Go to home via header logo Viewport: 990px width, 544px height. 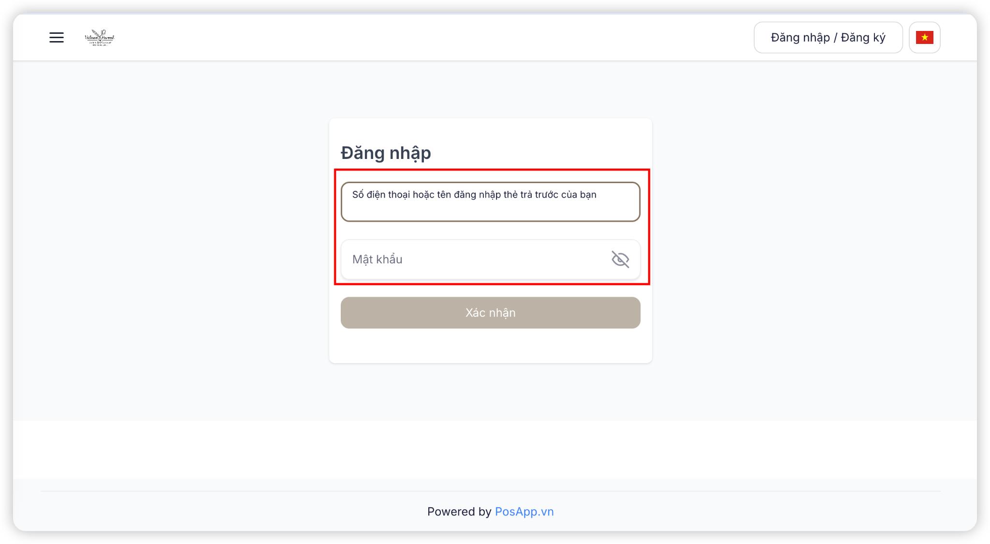click(x=100, y=38)
